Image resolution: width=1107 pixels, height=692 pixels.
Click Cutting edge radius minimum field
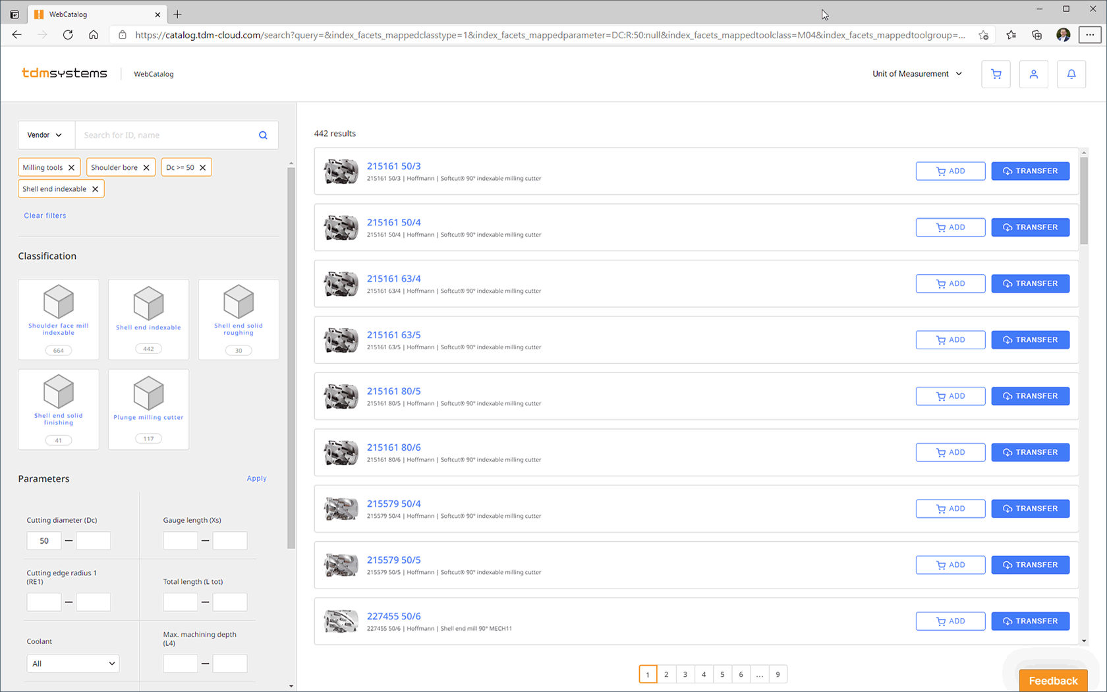point(44,602)
